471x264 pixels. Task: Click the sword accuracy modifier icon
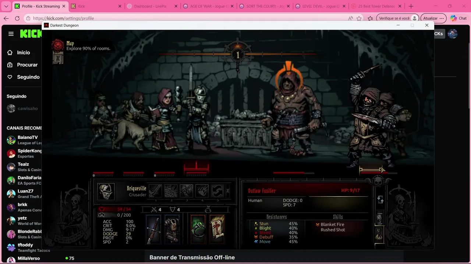(155, 210)
